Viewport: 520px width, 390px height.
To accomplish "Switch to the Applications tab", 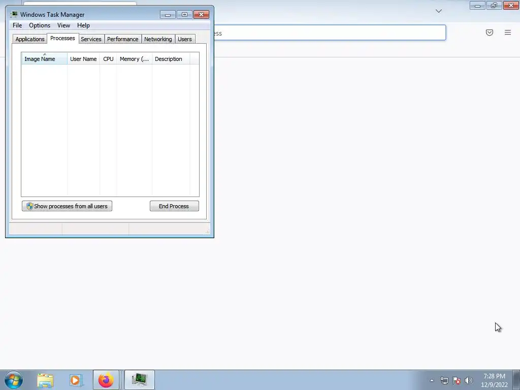I will click(30, 39).
